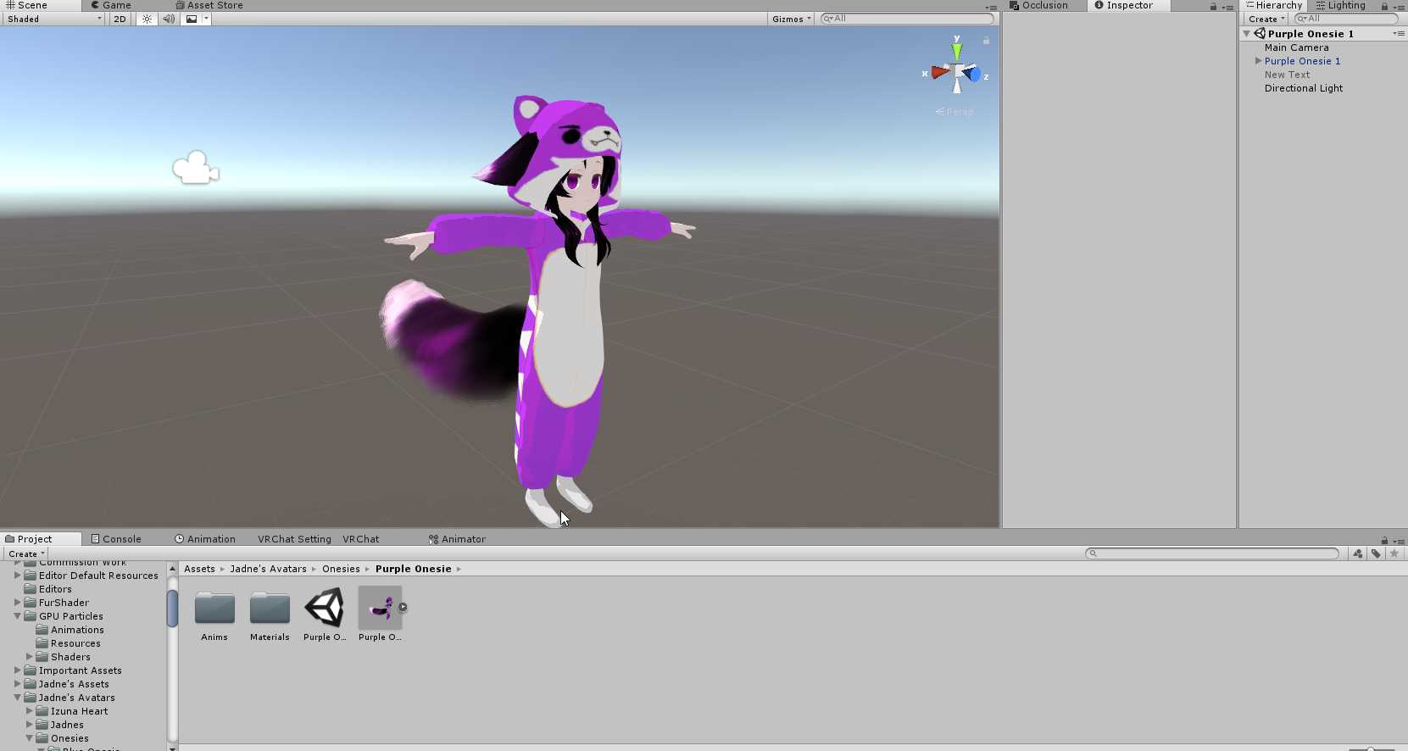Toggle scene audio speaker icon
The width and height of the screenshot is (1408, 751).
click(x=169, y=19)
